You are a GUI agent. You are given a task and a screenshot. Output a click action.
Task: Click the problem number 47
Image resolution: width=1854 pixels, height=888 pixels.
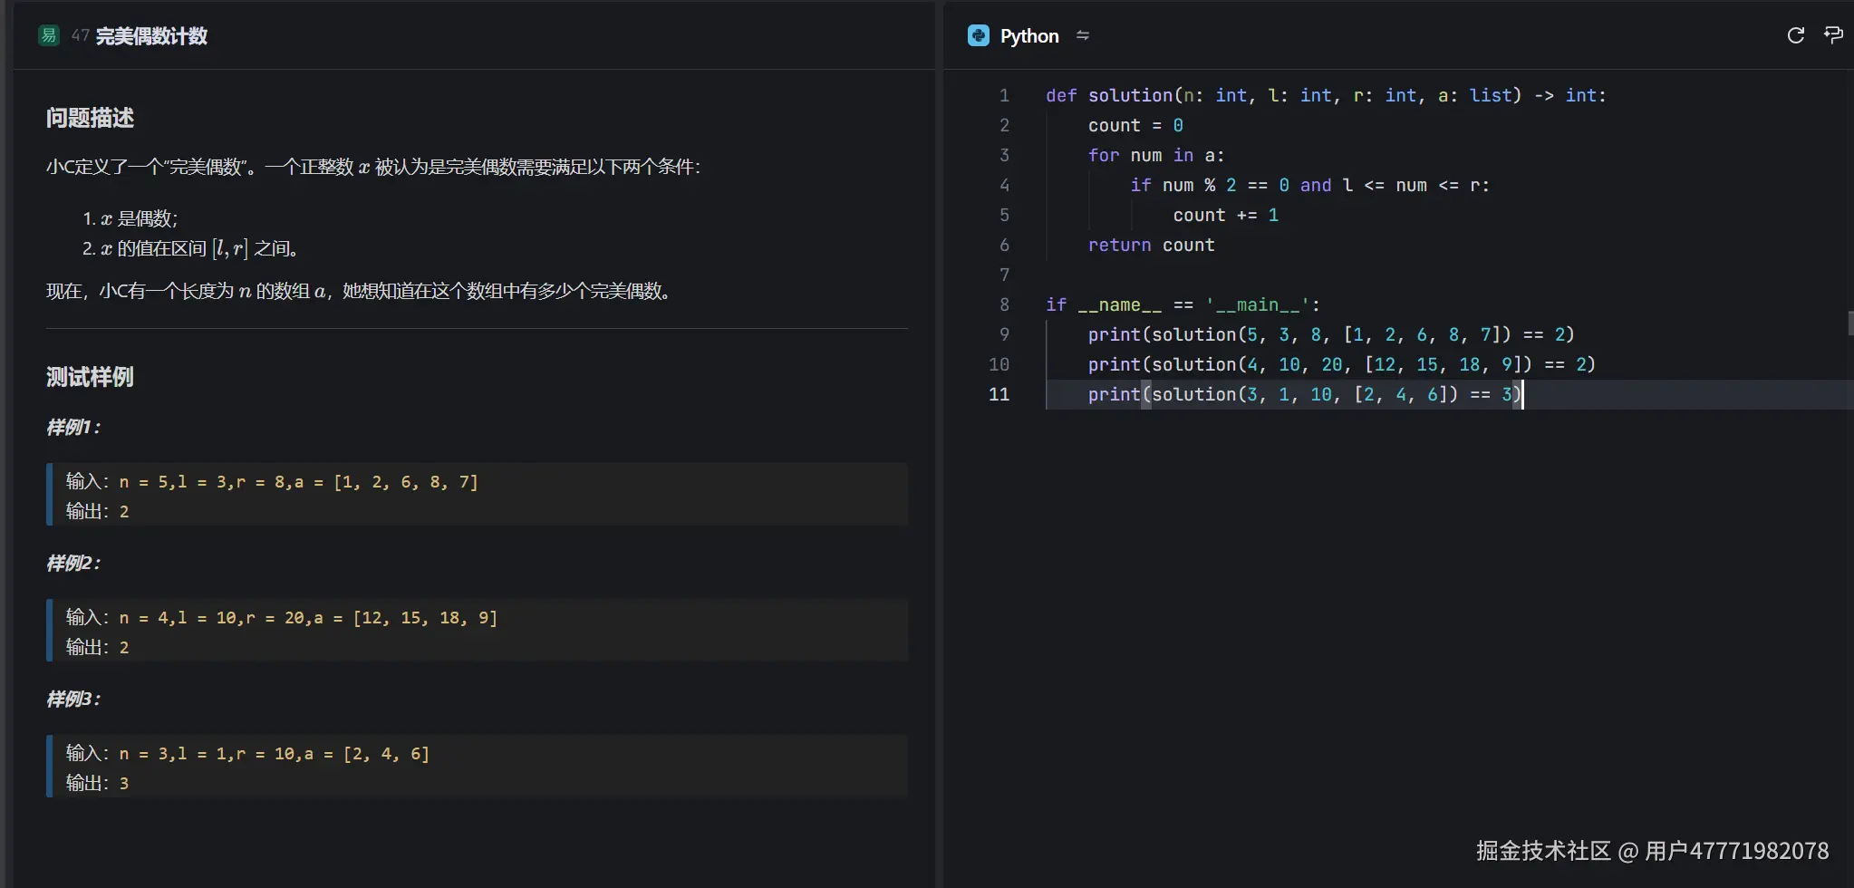click(80, 35)
